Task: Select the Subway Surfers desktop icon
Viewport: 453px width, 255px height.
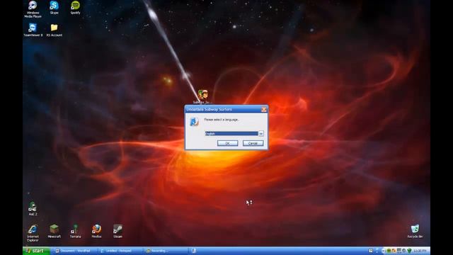Action: coord(203,96)
